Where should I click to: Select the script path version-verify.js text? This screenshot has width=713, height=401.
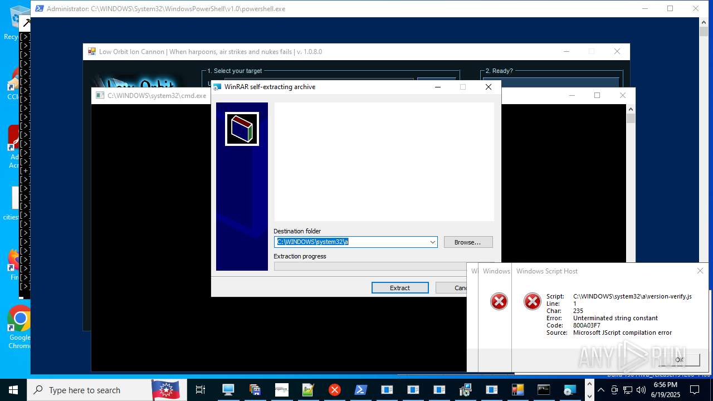[x=632, y=296]
